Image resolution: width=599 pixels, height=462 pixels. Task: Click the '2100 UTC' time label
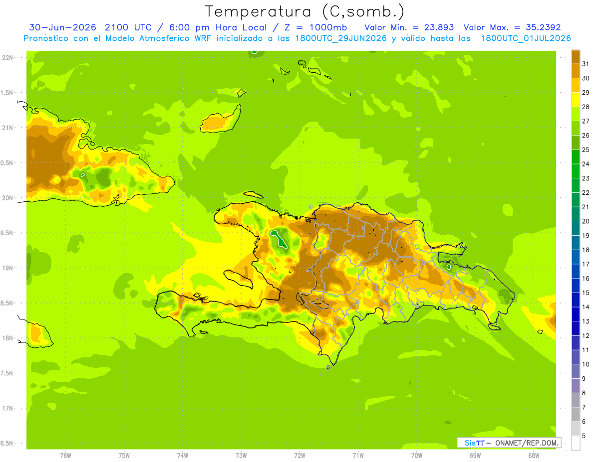coord(129,27)
